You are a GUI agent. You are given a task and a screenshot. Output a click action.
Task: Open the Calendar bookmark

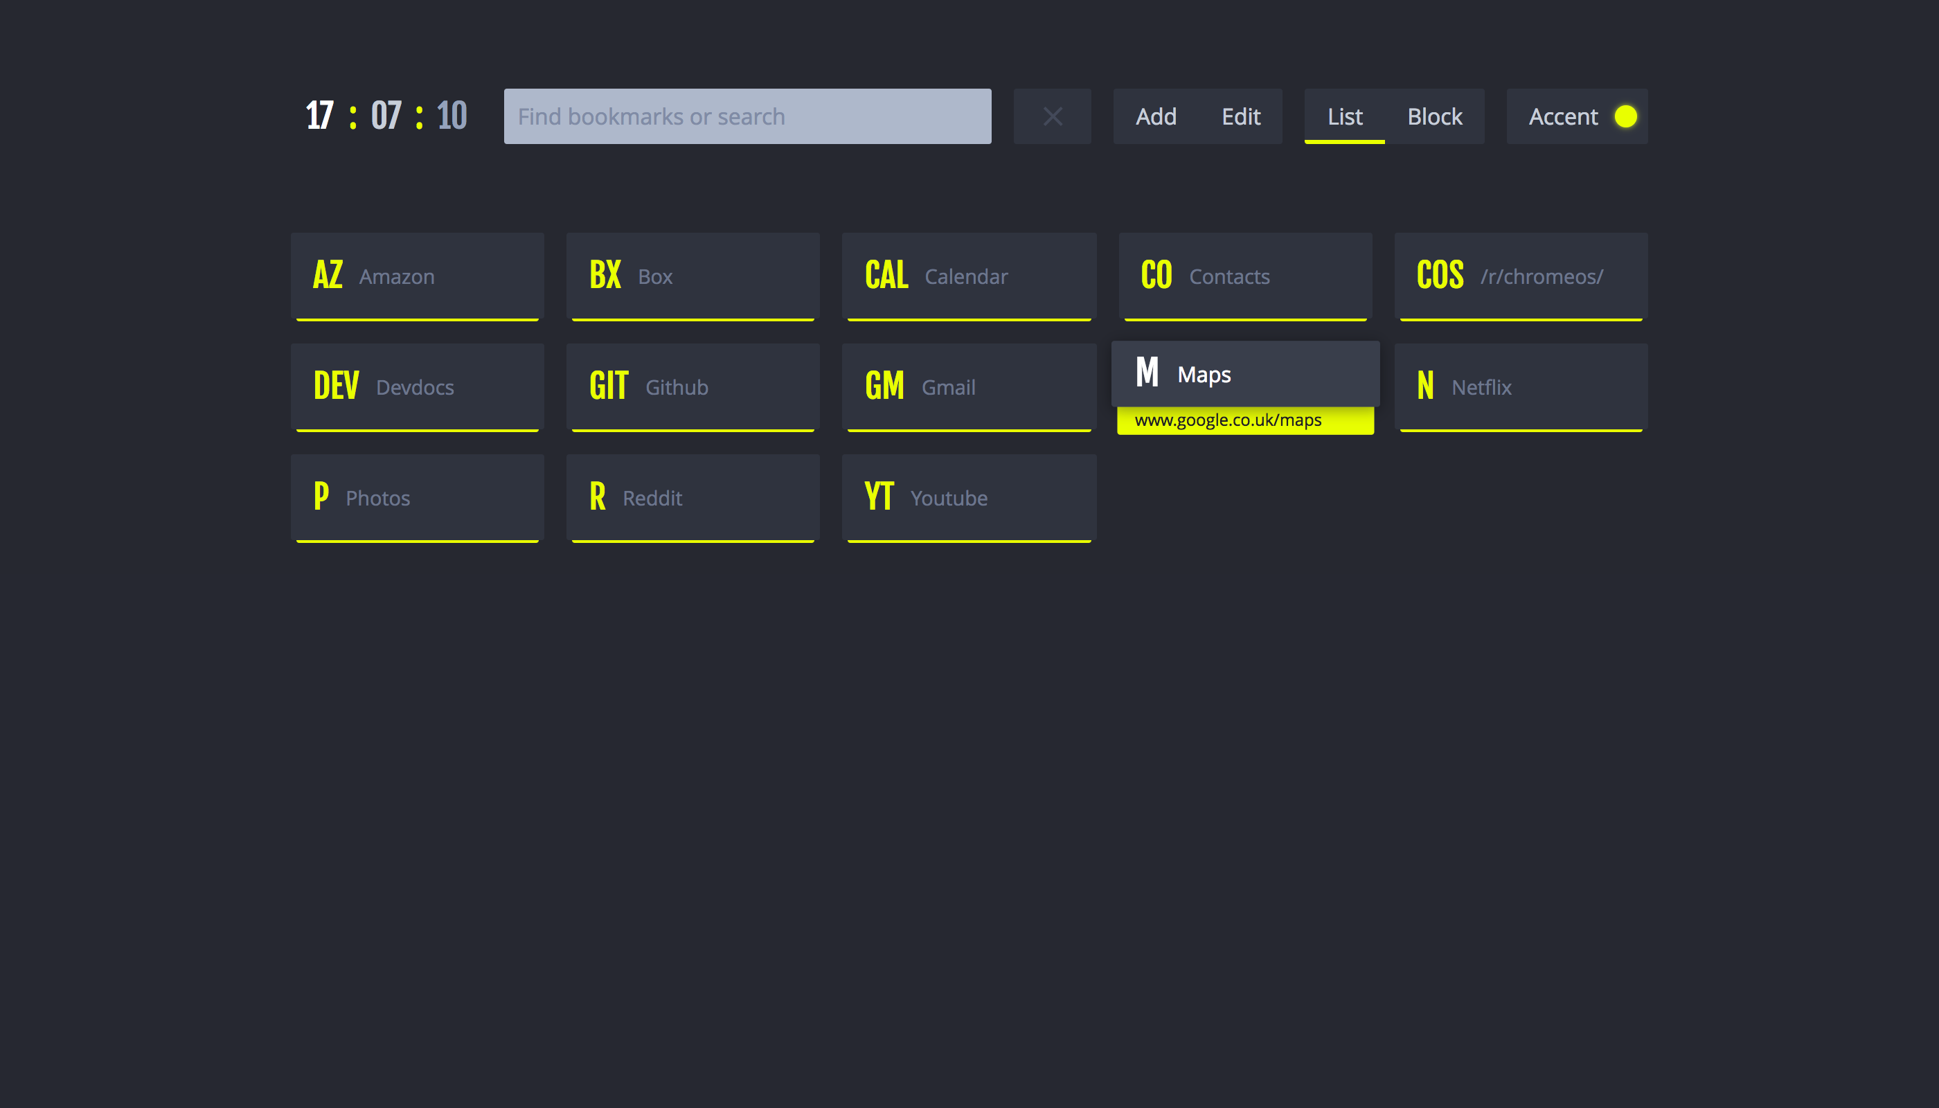point(969,276)
